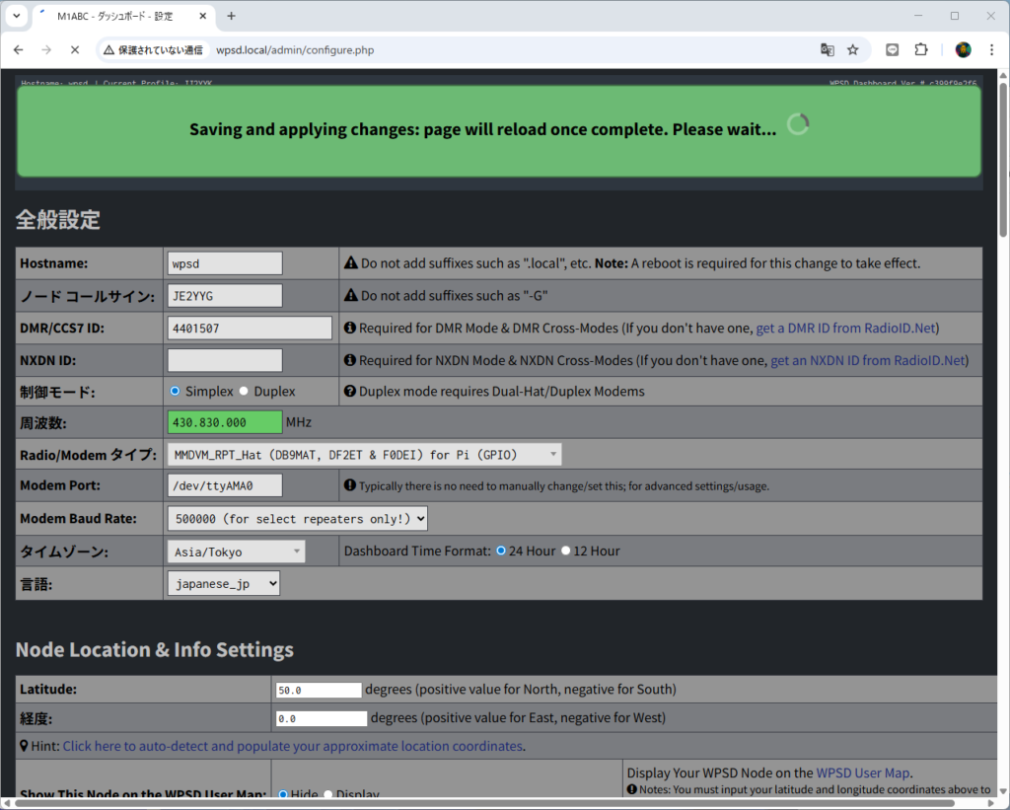Click the browser back arrow
Screen dimensions: 1010x810
pos(18,49)
